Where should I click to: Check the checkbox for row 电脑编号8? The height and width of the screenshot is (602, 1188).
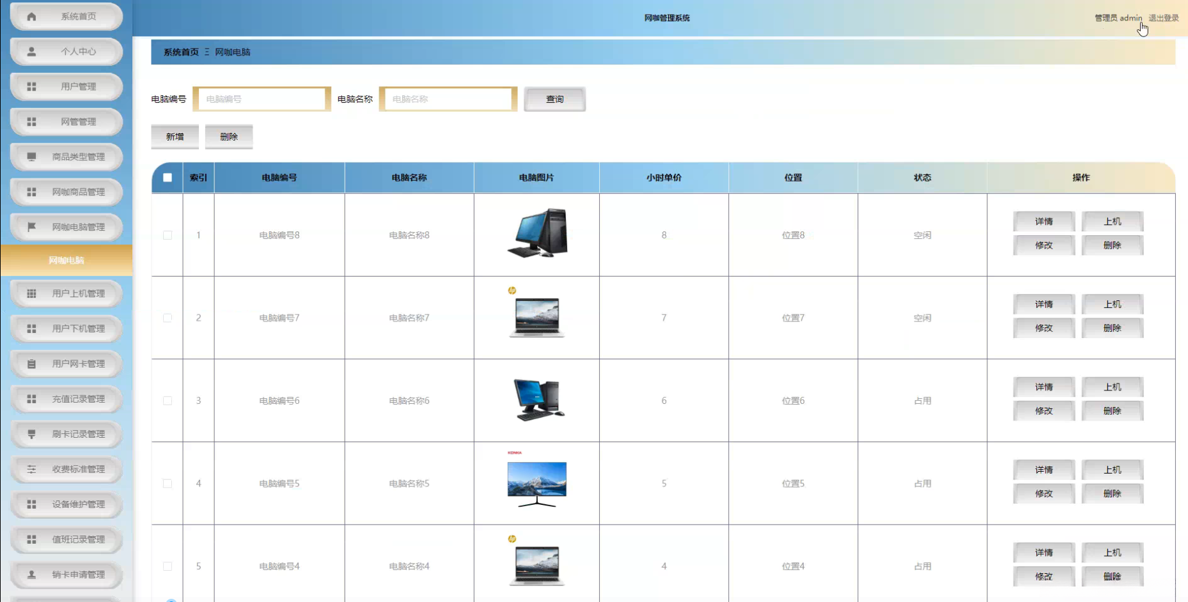(168, 235)
